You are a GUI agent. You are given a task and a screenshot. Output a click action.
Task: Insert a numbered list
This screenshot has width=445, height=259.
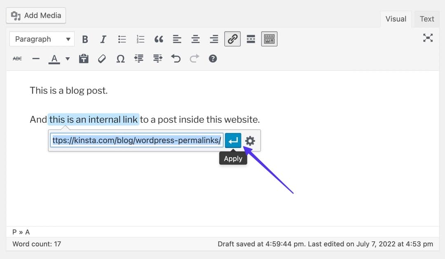click(x=141, y=39)
